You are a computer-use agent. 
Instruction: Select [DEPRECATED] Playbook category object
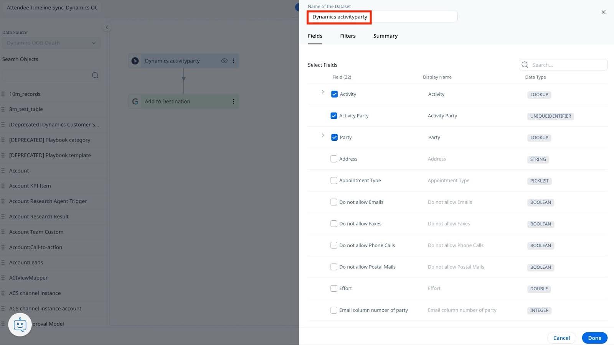pyautogui.click(x=50, y=140)
